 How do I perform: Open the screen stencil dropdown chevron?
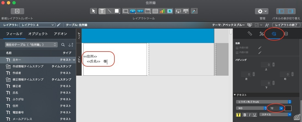(x=261, y=25)
